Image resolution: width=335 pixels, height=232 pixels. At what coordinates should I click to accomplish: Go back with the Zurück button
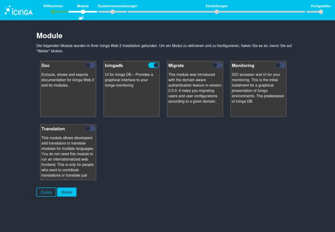(46, 192)
